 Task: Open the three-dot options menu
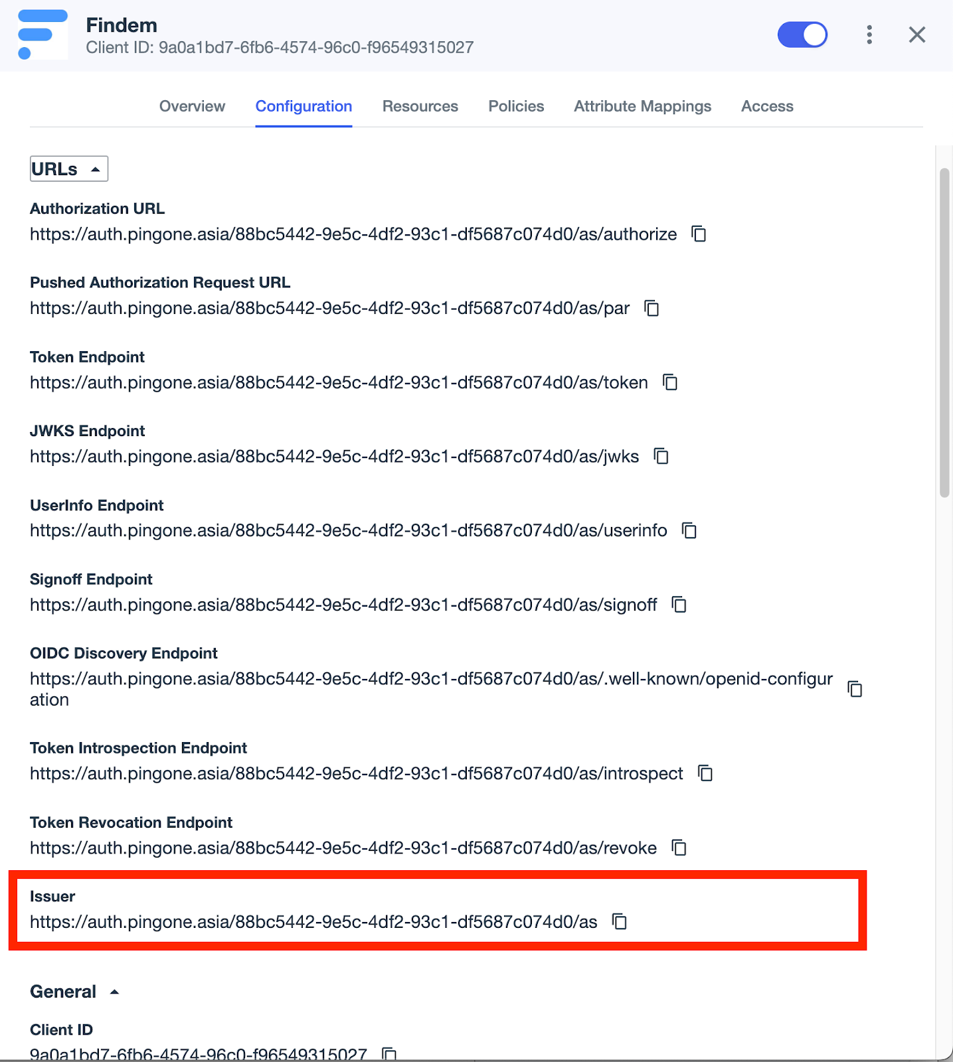tap(869, 35)
